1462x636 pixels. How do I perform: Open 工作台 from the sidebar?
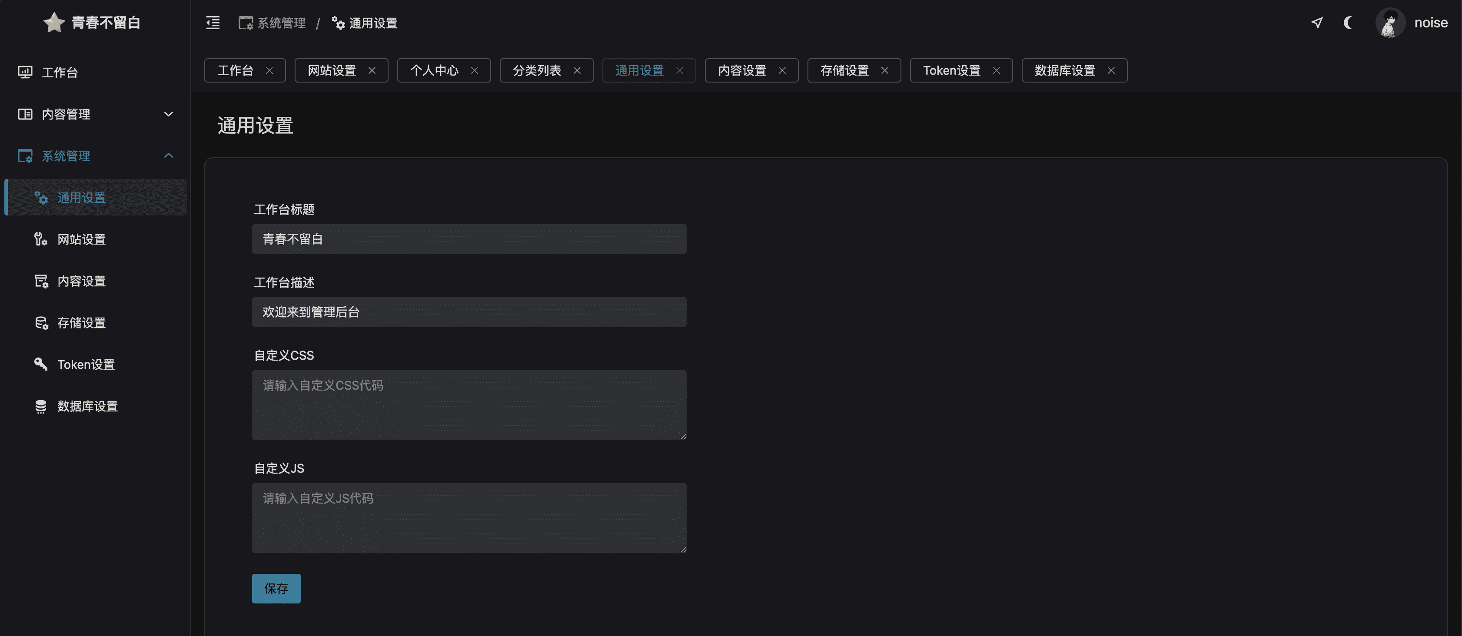click(60, 73)
